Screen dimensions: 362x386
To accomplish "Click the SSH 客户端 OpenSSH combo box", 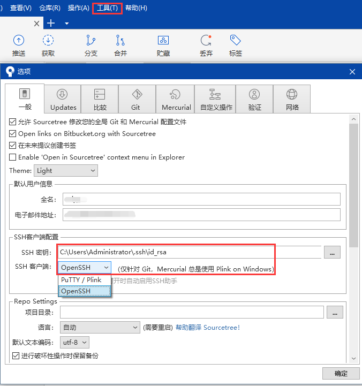I will coord(85,267).
